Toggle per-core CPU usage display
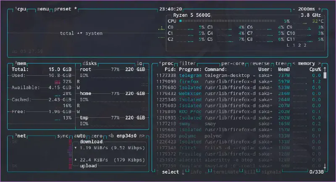The image size is (336, 182). tap(234, 63)
